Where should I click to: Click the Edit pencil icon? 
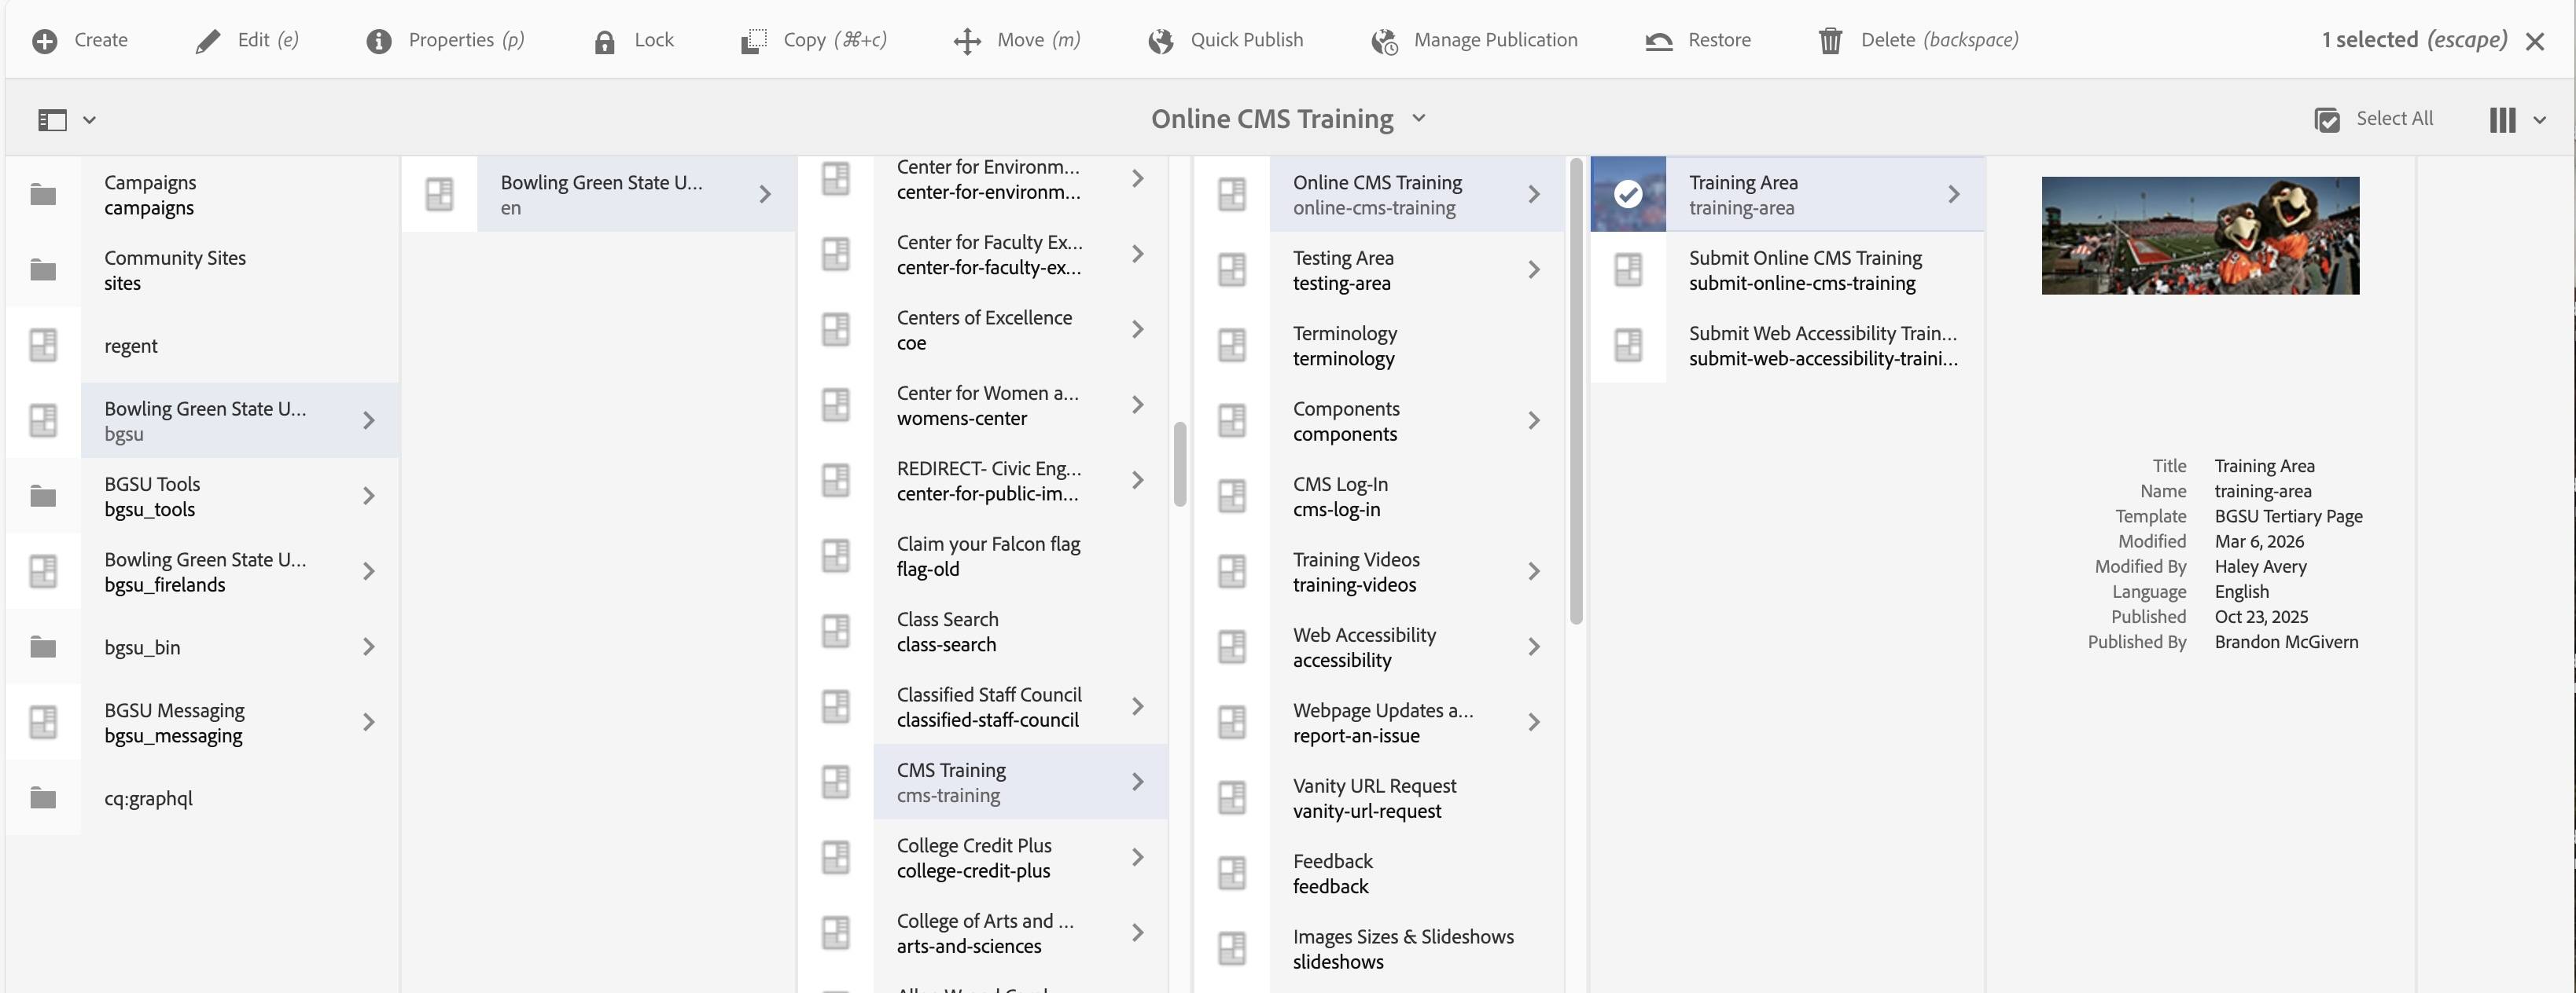[x=208, y=41]
